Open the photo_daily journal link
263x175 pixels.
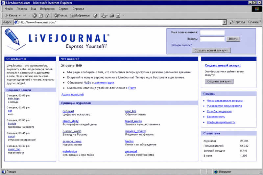70,121
